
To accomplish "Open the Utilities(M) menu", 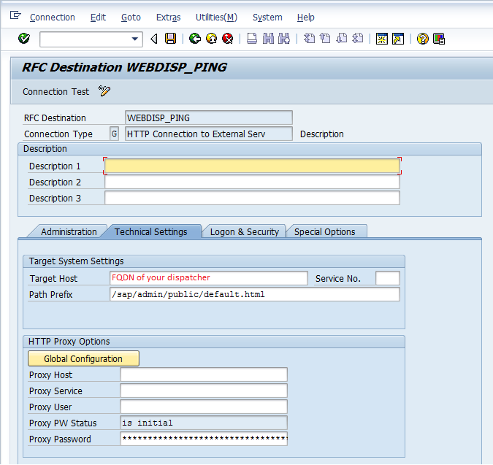I will (x=216, y=18).
